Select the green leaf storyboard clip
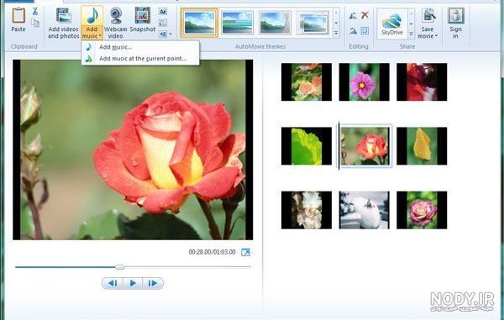 point(307,146)
